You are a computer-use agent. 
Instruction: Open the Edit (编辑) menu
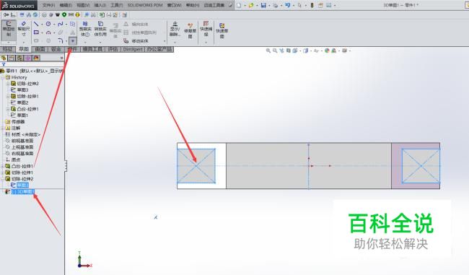pos(66,5)
